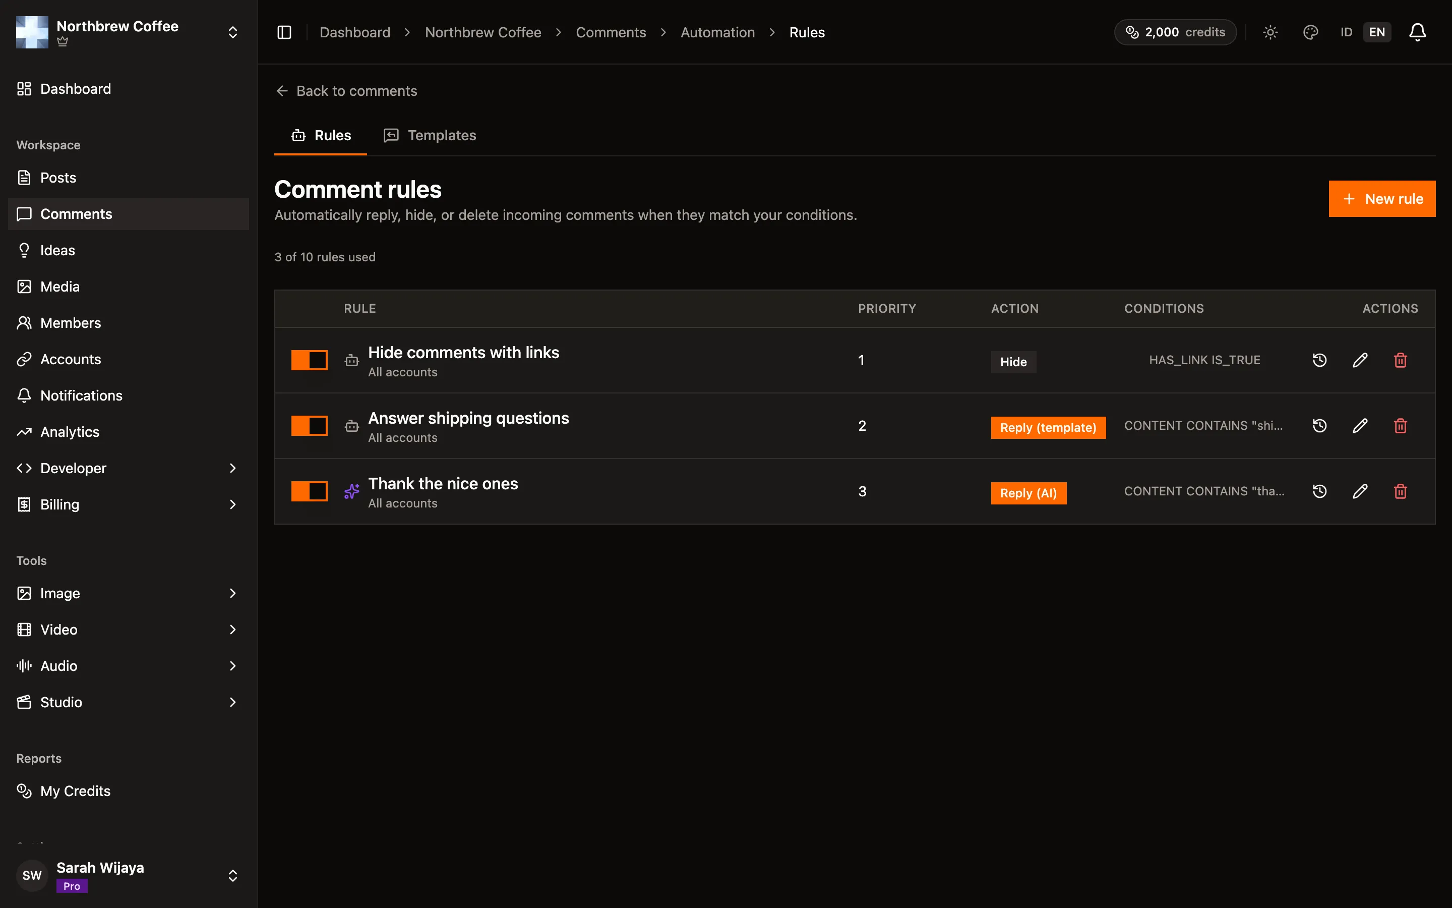Click the Pro plan badge
This screenshot has height=908, width=1452.
point(72,886)
